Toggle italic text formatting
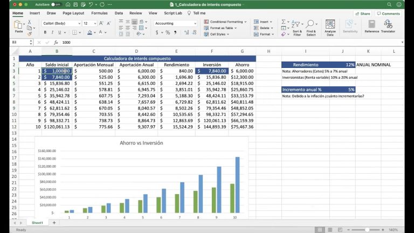 tap(53, 33)
